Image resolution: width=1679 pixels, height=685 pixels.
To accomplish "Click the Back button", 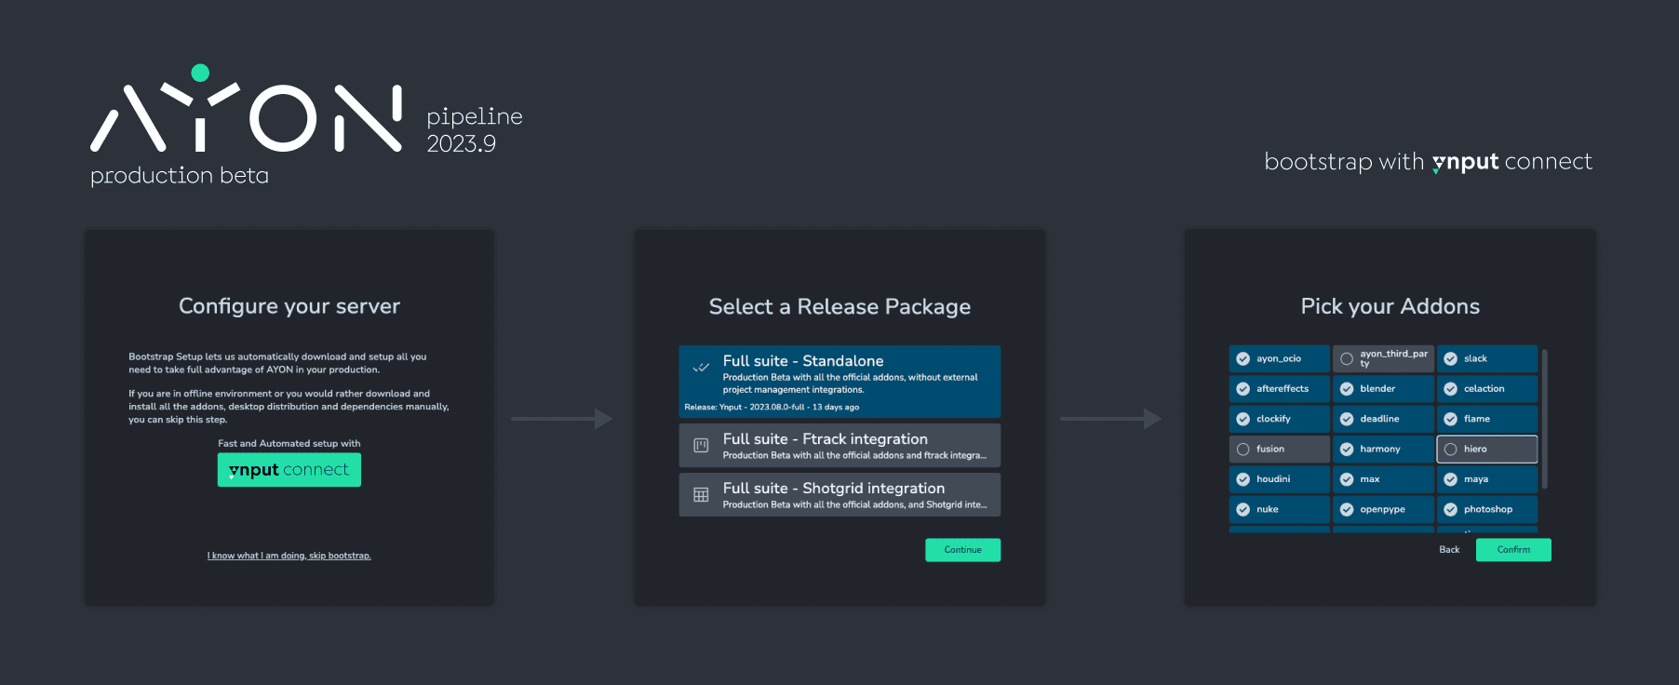I will point(1449,550).
